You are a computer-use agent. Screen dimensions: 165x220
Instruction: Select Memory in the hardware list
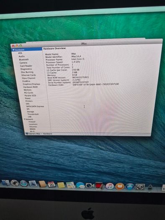click(x=28, y=90)
